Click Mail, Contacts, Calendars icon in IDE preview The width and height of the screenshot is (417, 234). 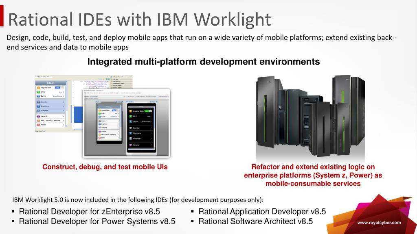click(38, 120)
